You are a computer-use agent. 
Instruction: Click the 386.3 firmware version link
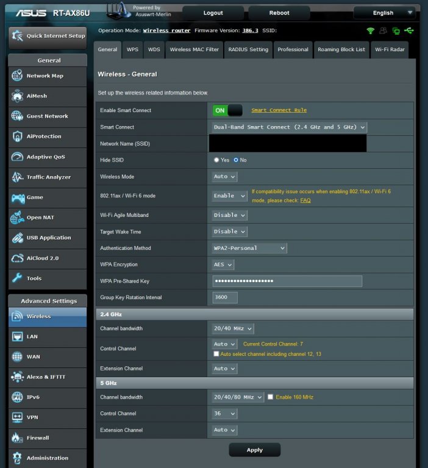tap(250, 30)
